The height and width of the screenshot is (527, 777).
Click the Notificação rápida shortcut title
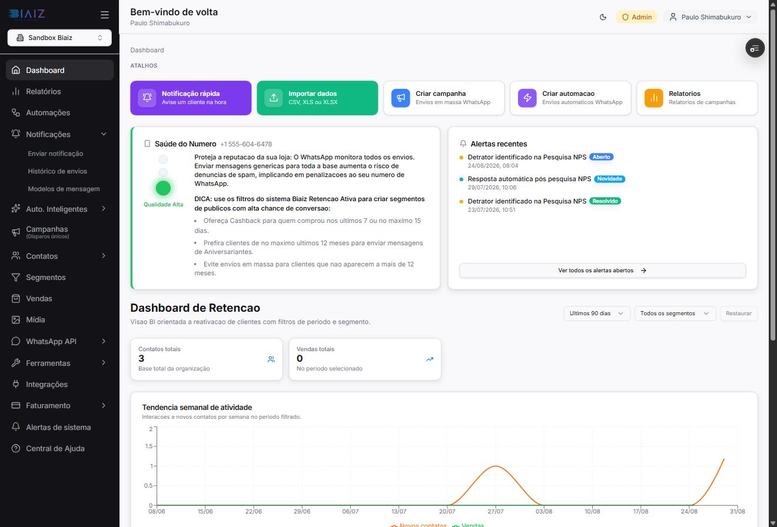coord(191,94)
